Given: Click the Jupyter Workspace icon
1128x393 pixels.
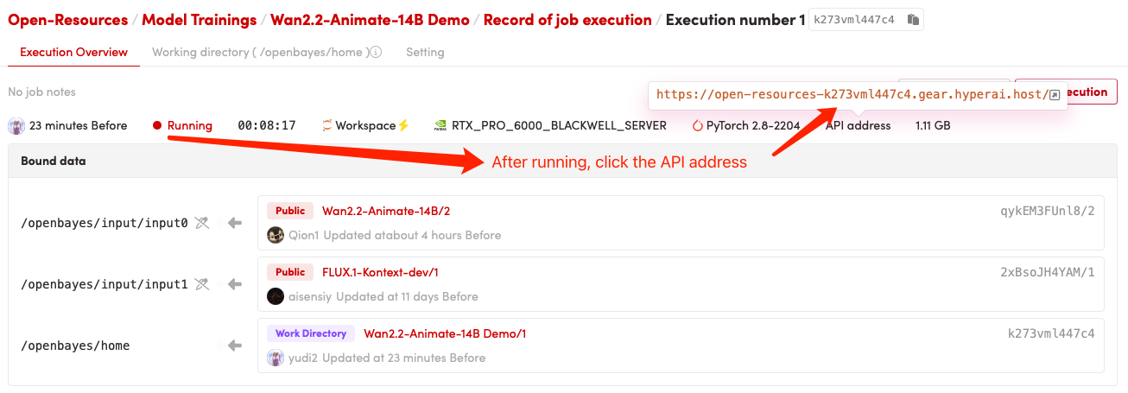Looking at the screenshot, I should point(327,126).
